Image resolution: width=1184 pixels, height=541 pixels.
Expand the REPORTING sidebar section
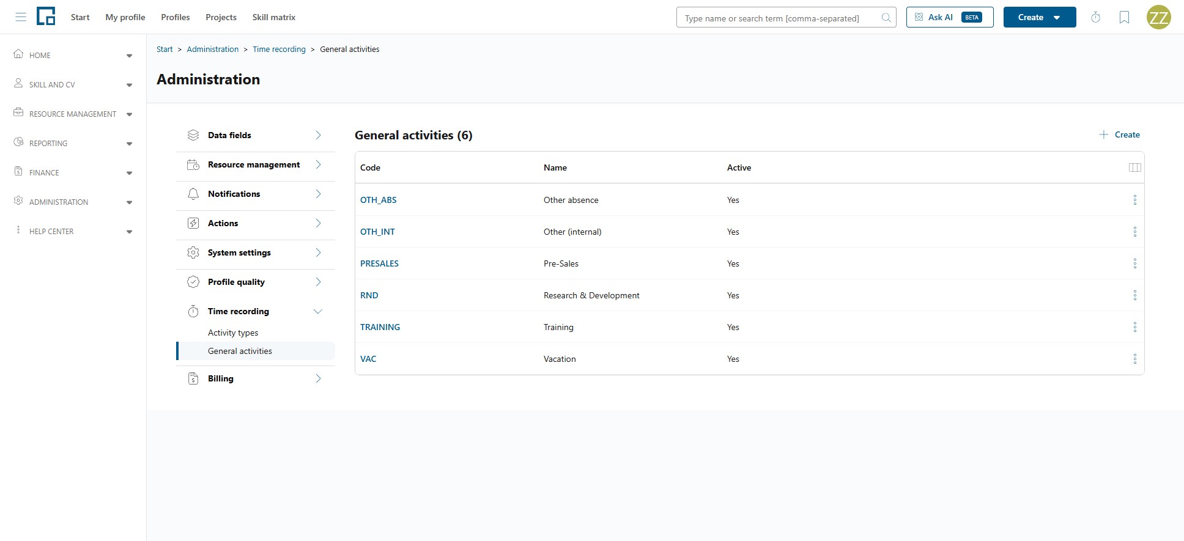73,143
